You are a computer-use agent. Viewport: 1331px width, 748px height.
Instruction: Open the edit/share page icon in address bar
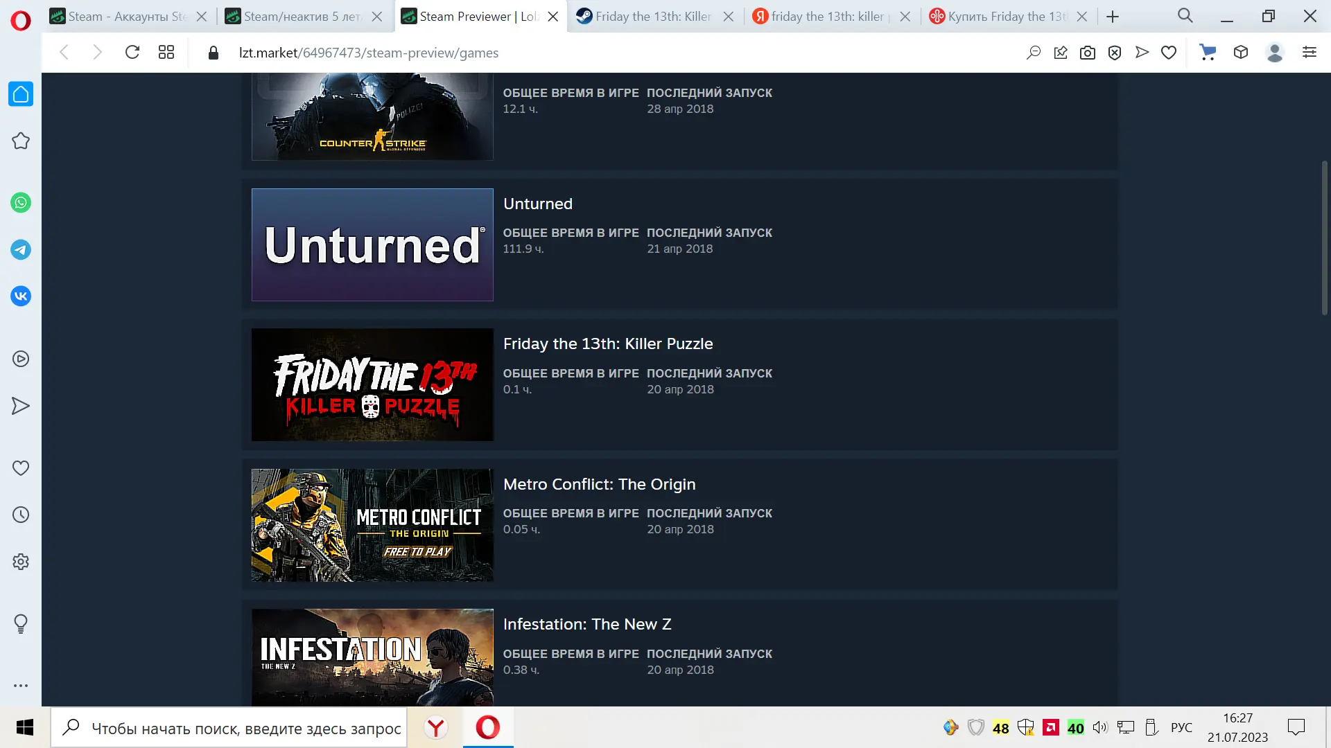pos(1061,53)
